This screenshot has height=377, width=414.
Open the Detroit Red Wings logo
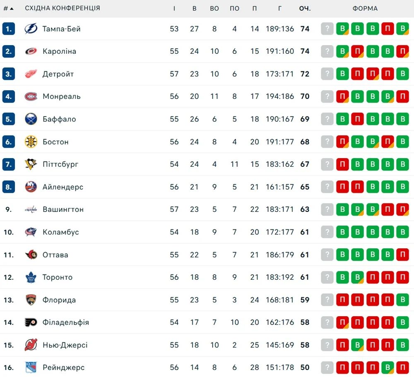tap(31, 74)
